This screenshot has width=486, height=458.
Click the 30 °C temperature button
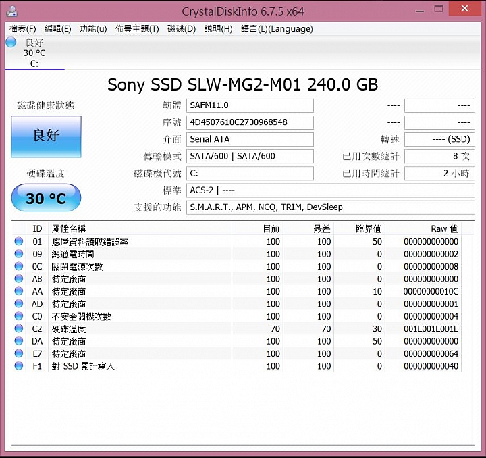pos(46,198)
